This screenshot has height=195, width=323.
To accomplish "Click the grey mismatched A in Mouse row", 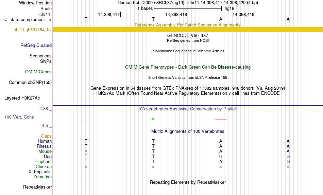I will [x=86, y=152].
